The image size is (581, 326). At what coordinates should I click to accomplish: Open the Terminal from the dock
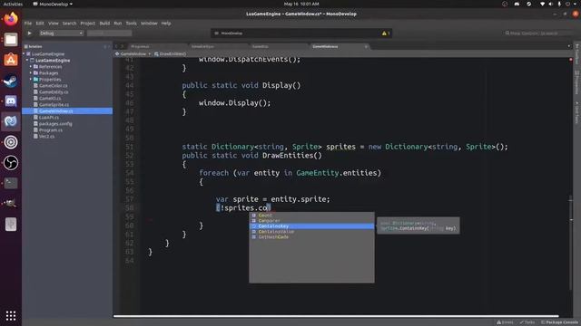(11, 183)
